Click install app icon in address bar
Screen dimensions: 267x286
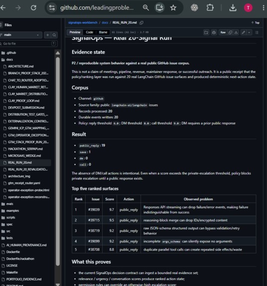pos(159,7)
